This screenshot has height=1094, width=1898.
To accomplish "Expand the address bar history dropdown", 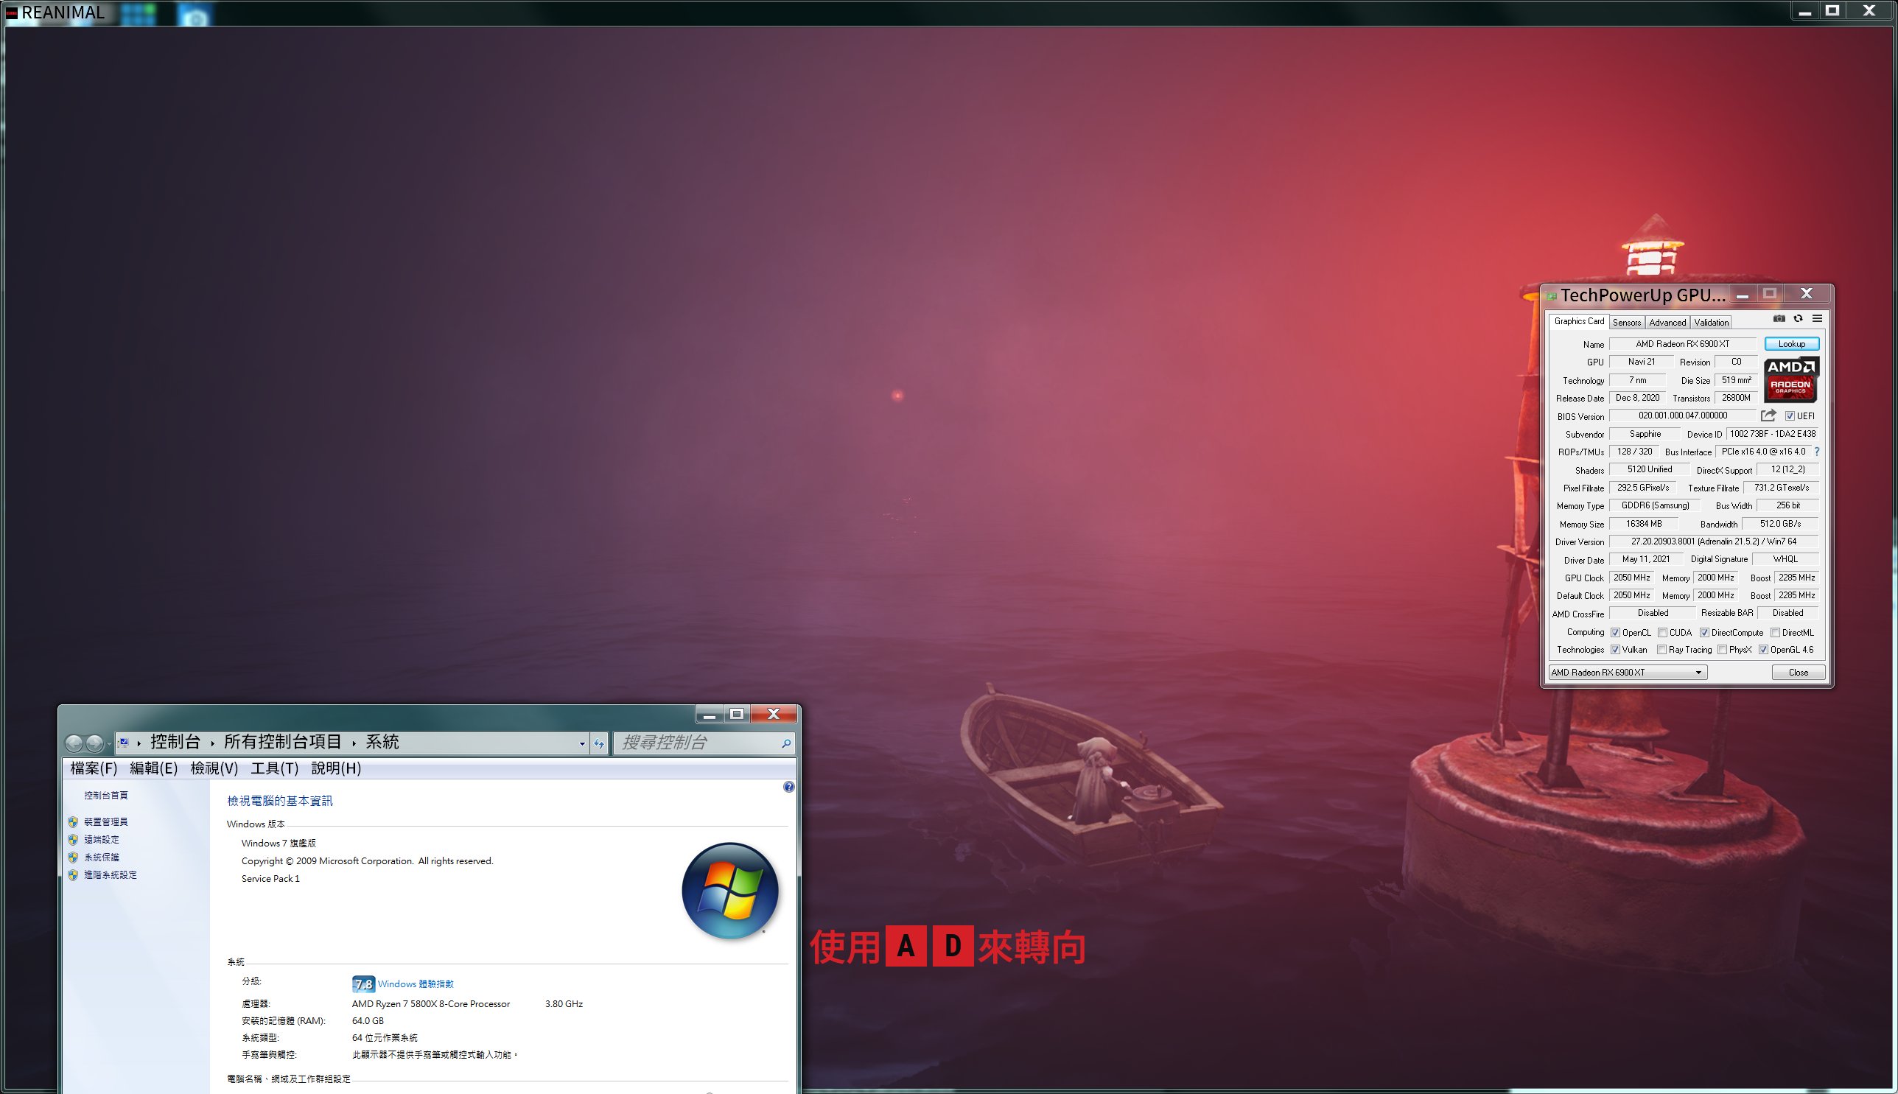I will (581, 744).
